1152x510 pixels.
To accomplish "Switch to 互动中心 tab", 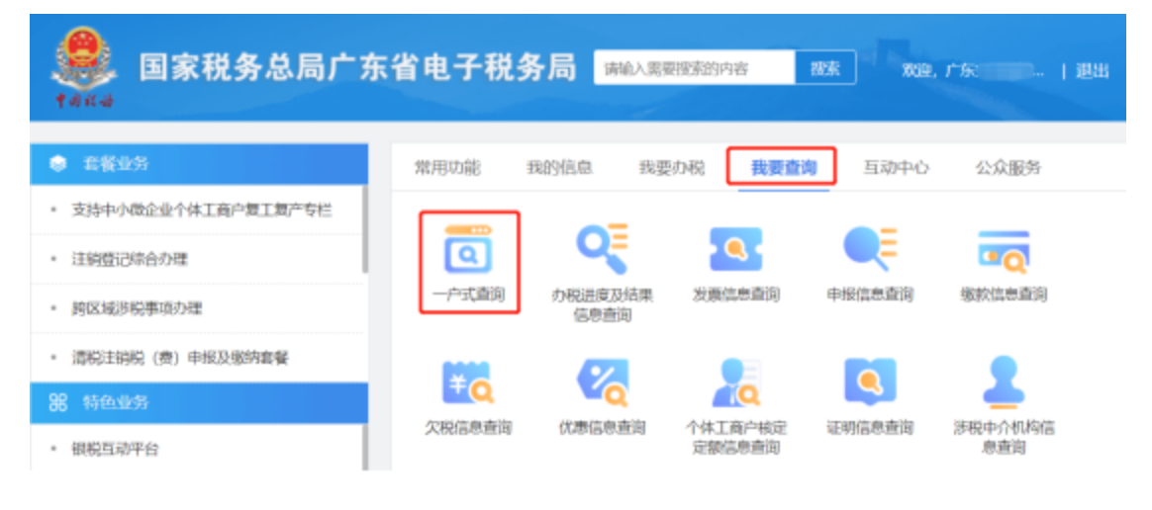I will 896,168.
